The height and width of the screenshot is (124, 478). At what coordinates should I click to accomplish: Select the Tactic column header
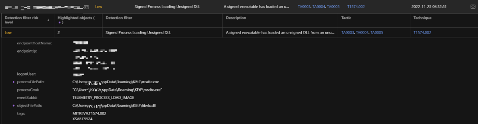click(x=346, y=18)
